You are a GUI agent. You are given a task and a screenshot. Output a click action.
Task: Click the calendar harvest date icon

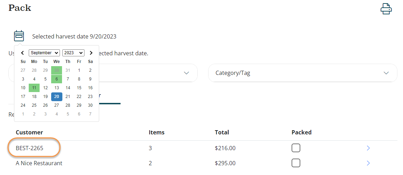[x=19, y=36]
